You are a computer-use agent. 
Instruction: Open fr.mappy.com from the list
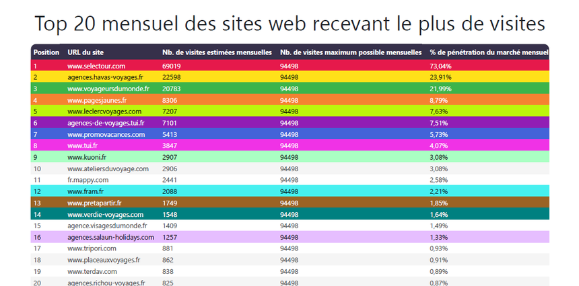click(88, 180)
